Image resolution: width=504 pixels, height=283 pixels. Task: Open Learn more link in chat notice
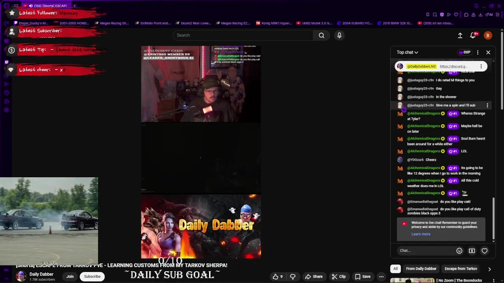tap(421, 234)
